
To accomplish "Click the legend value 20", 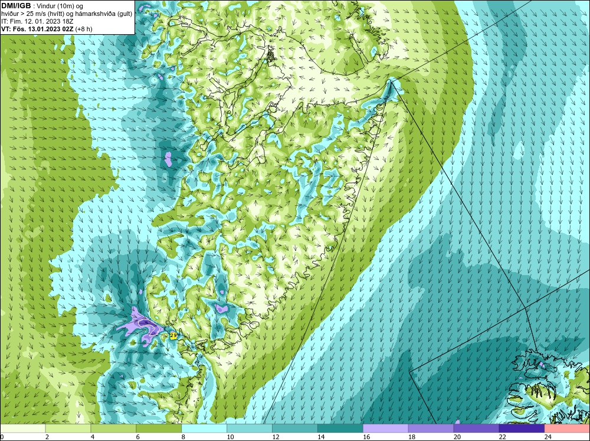I will tap(457, 437).
